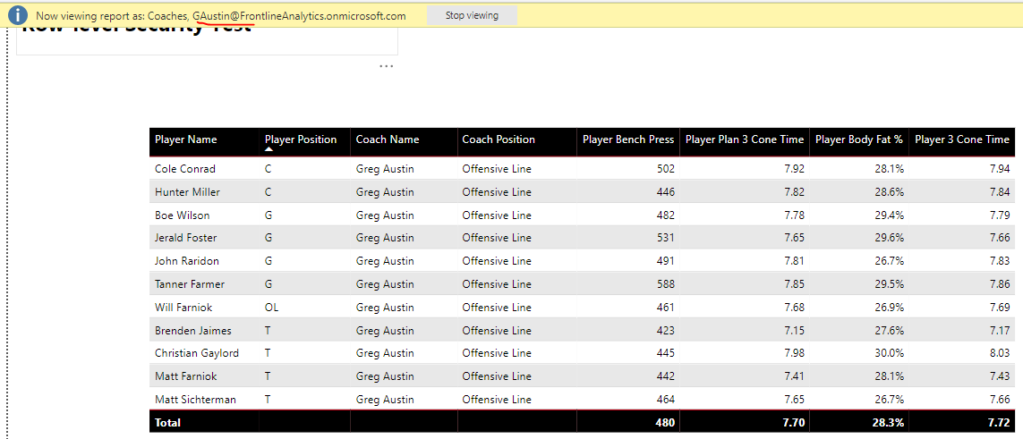The height and width of the screenshot is (439, 1023).
Task: Select the Player 3 Cone Time header
Action: (x=961, y=139)
